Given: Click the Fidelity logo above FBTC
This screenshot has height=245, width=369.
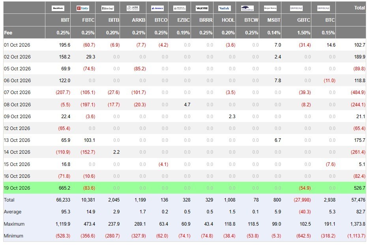Looking at the screenshot, I should pos(82,8).
